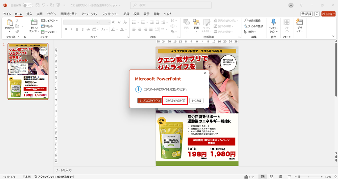
Task: Switch to the 挿入 tab
Action: [x=29, y=14]
